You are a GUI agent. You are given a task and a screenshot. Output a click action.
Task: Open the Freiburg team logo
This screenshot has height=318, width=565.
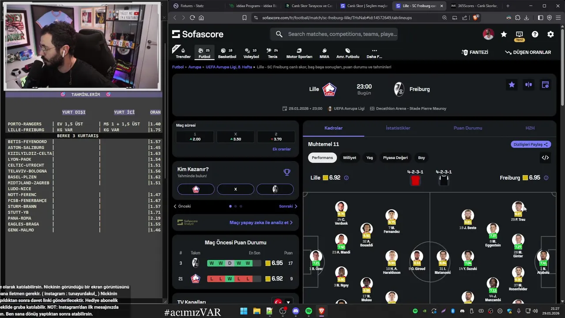[x=399, y=89]
